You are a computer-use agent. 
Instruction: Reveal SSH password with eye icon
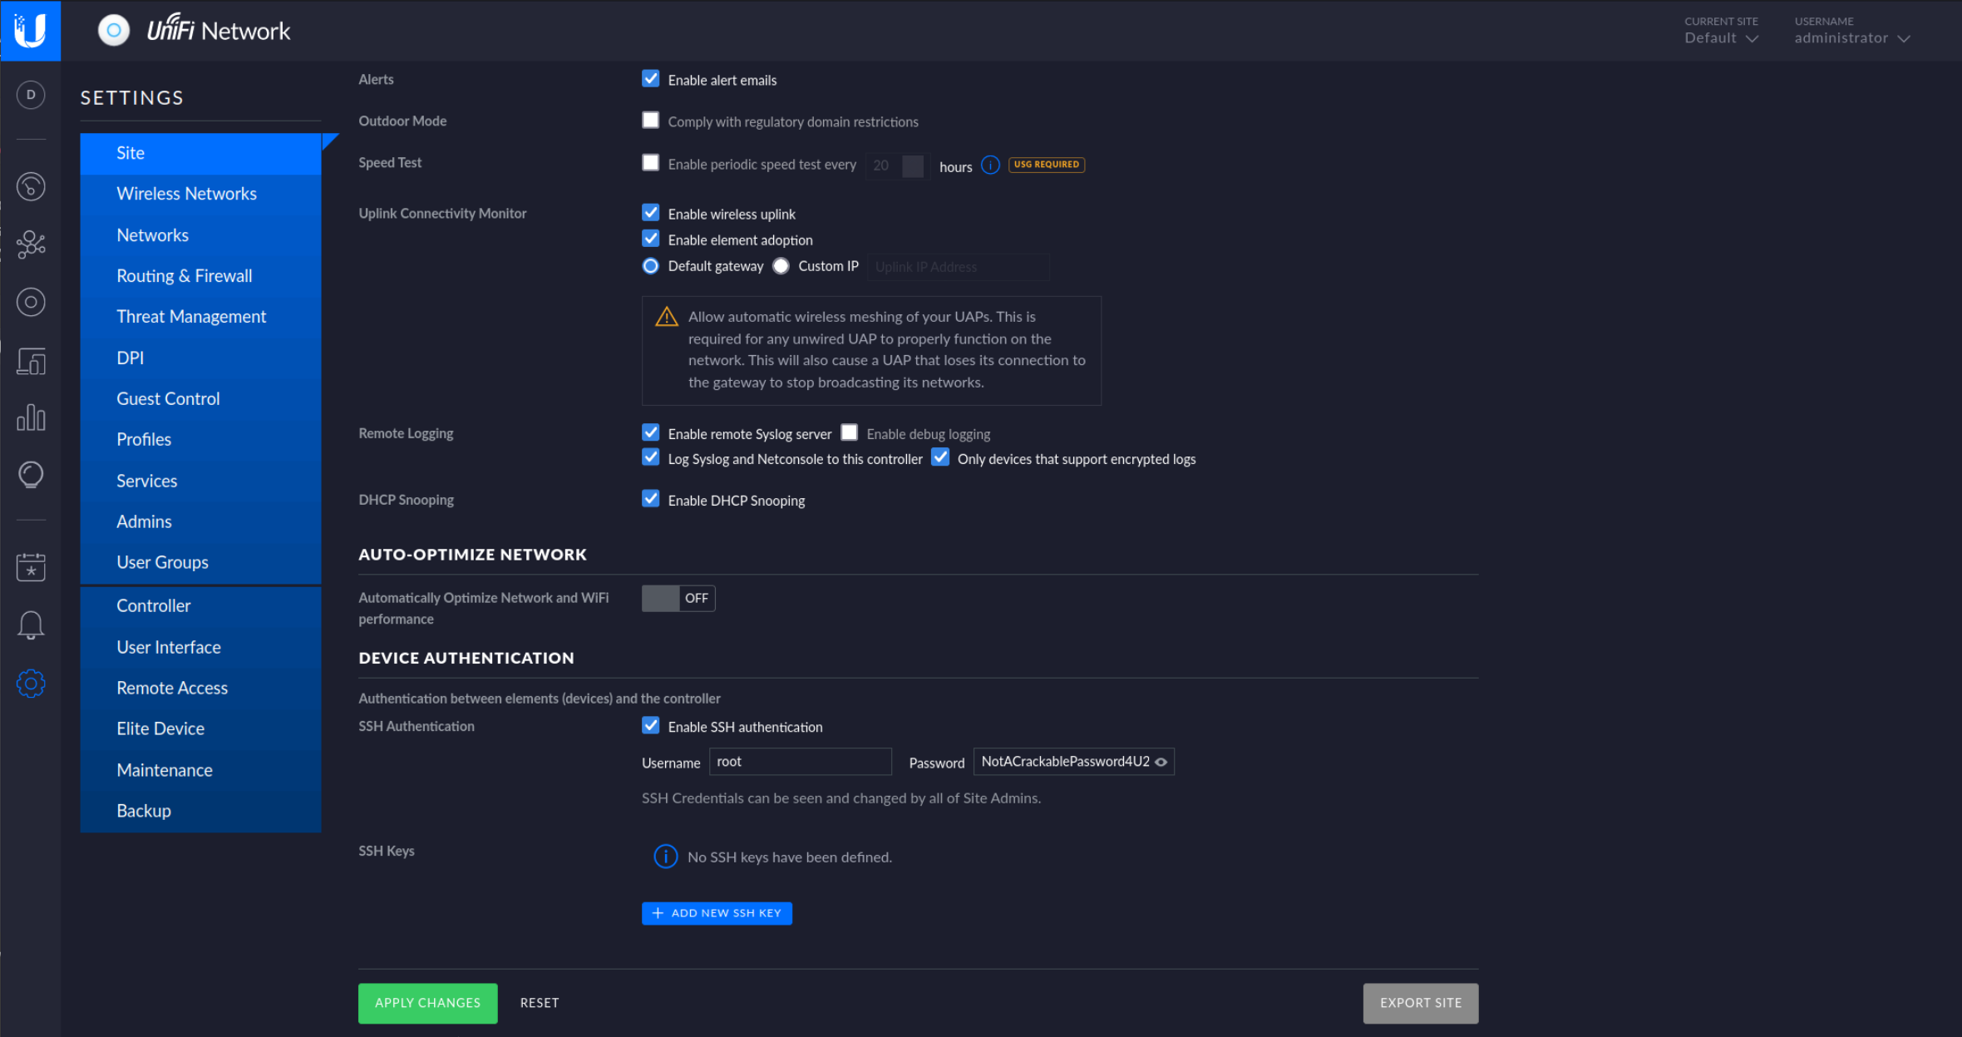pyautogui.click(x=1161, y=762)
